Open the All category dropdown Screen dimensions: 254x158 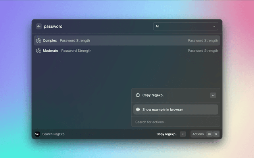[x=185, y=26]
